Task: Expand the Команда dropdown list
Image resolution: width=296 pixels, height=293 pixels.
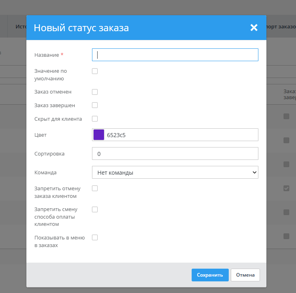Action: (x=175, y=172)
